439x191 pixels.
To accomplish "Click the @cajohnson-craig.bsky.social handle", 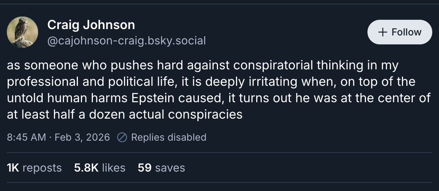I will tap(127, 41).
